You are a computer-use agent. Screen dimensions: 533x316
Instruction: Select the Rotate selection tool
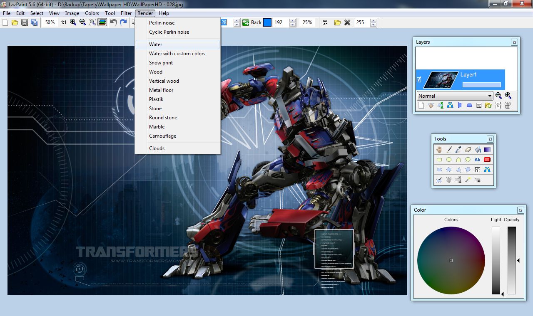(x=458, y=180)
